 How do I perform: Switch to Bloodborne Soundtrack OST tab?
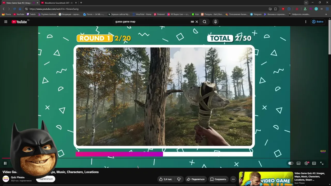coord(59,3)
